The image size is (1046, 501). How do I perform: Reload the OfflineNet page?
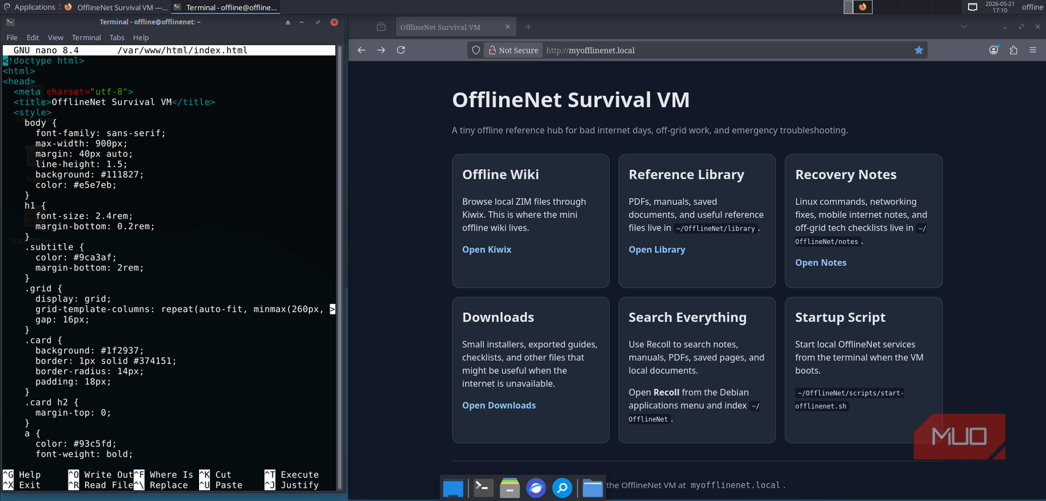(x=401, y=50)
